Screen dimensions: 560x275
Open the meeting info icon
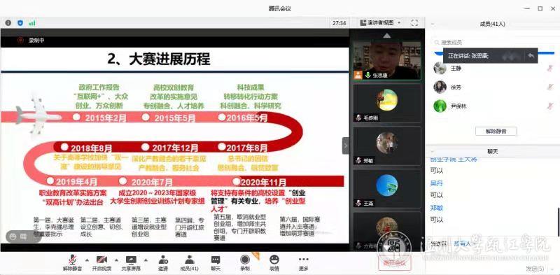(8, 23)
